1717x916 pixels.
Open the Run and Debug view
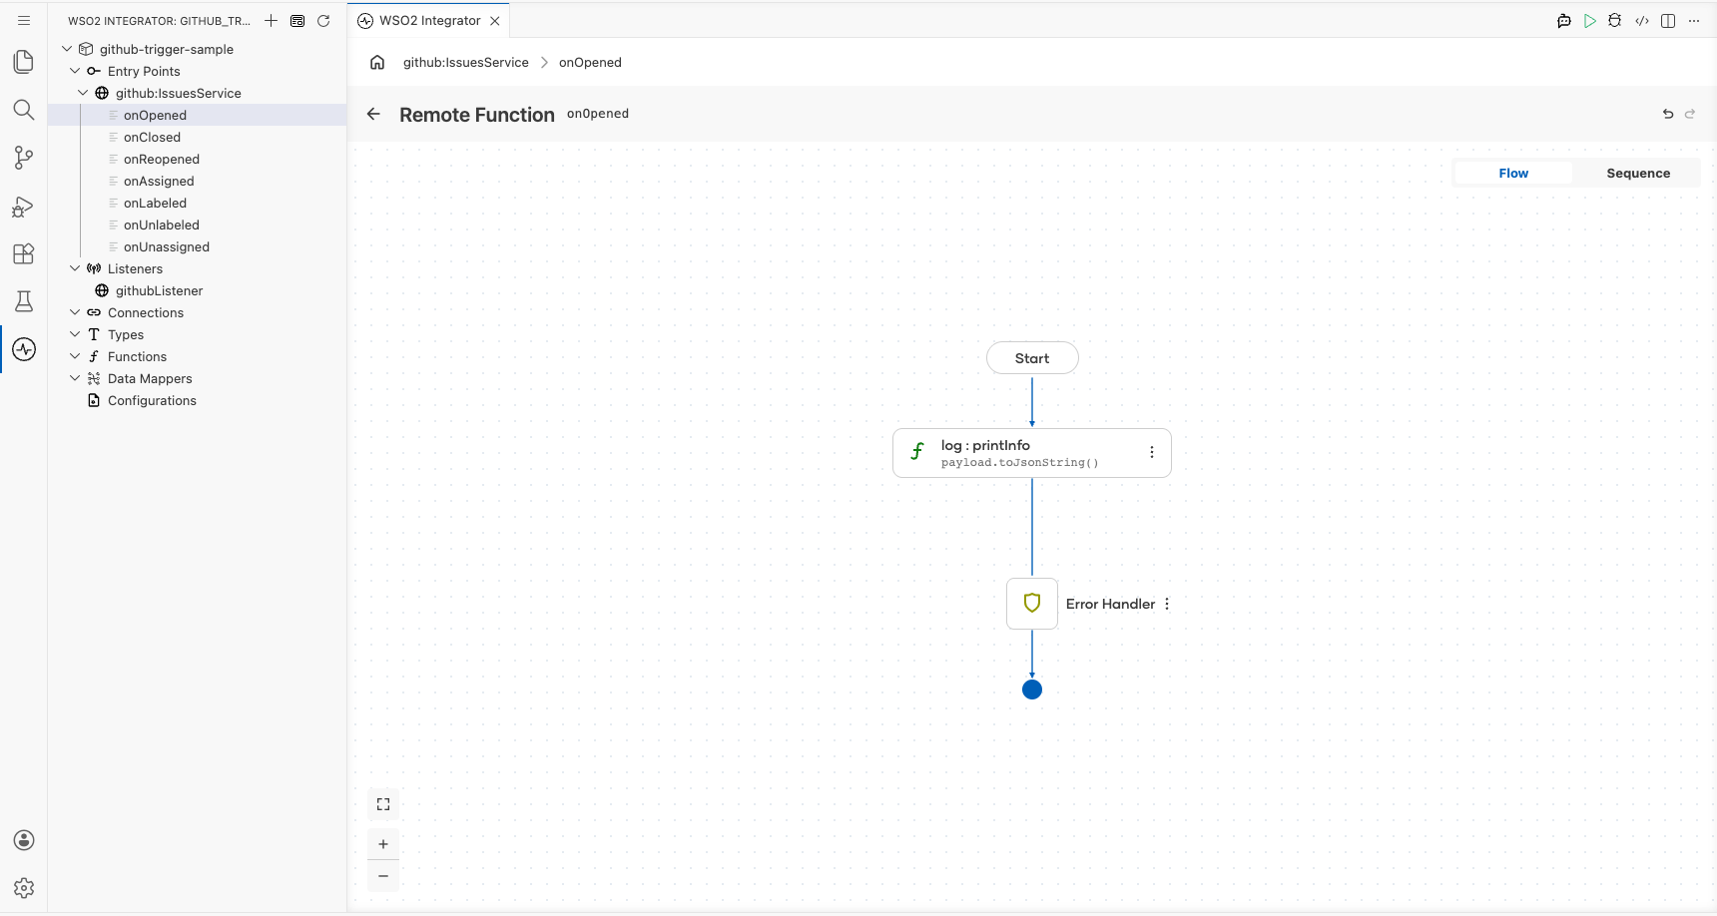pos(24,206)
